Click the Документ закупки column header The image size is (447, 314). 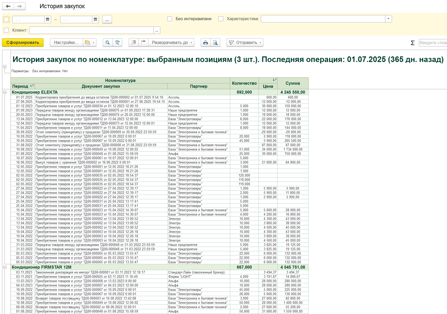101,86
